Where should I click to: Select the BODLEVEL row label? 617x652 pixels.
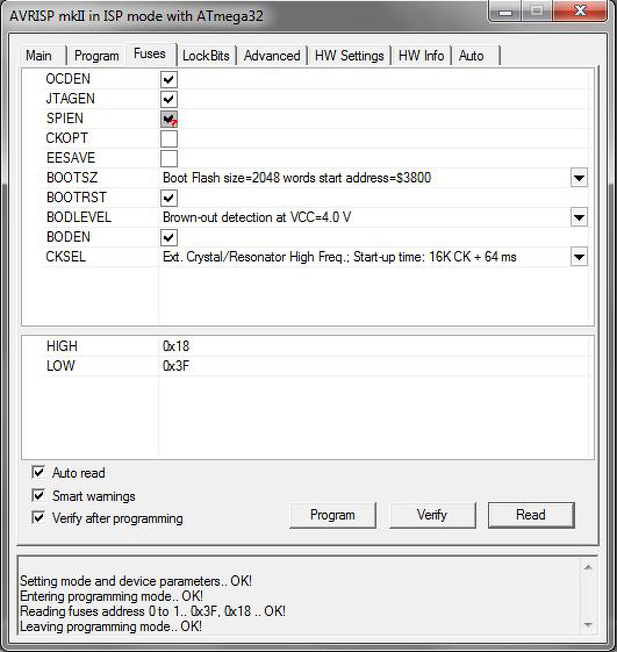click(x=78, y=218)
